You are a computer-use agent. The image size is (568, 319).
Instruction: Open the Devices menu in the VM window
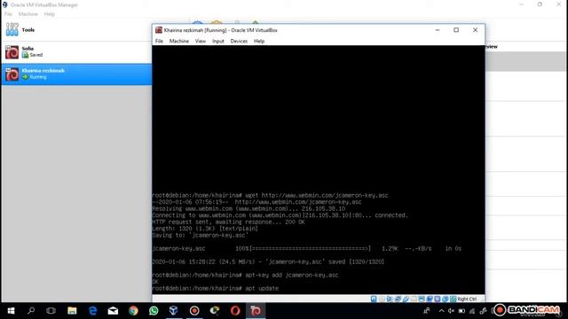(239, 42)
